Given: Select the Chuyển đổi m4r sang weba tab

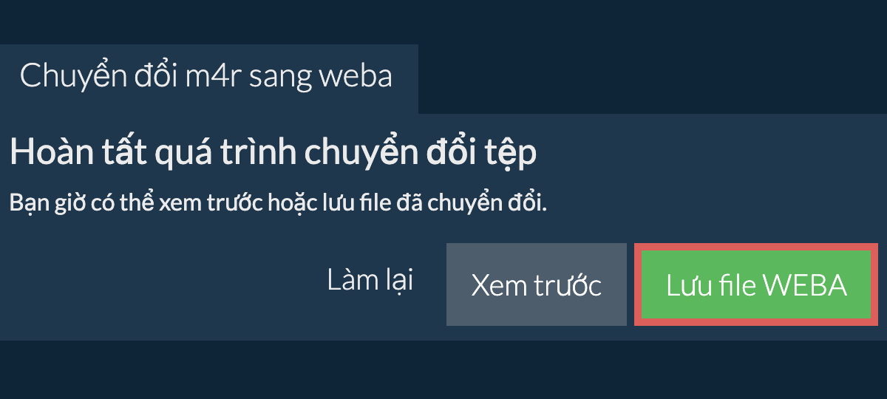Looking at the screenshot, I should coord(206,77).
